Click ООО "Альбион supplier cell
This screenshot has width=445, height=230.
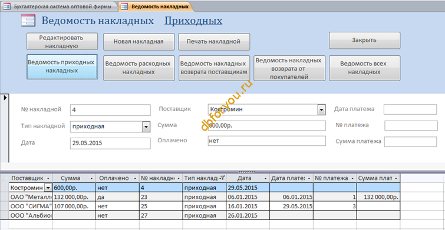(31, 215)
